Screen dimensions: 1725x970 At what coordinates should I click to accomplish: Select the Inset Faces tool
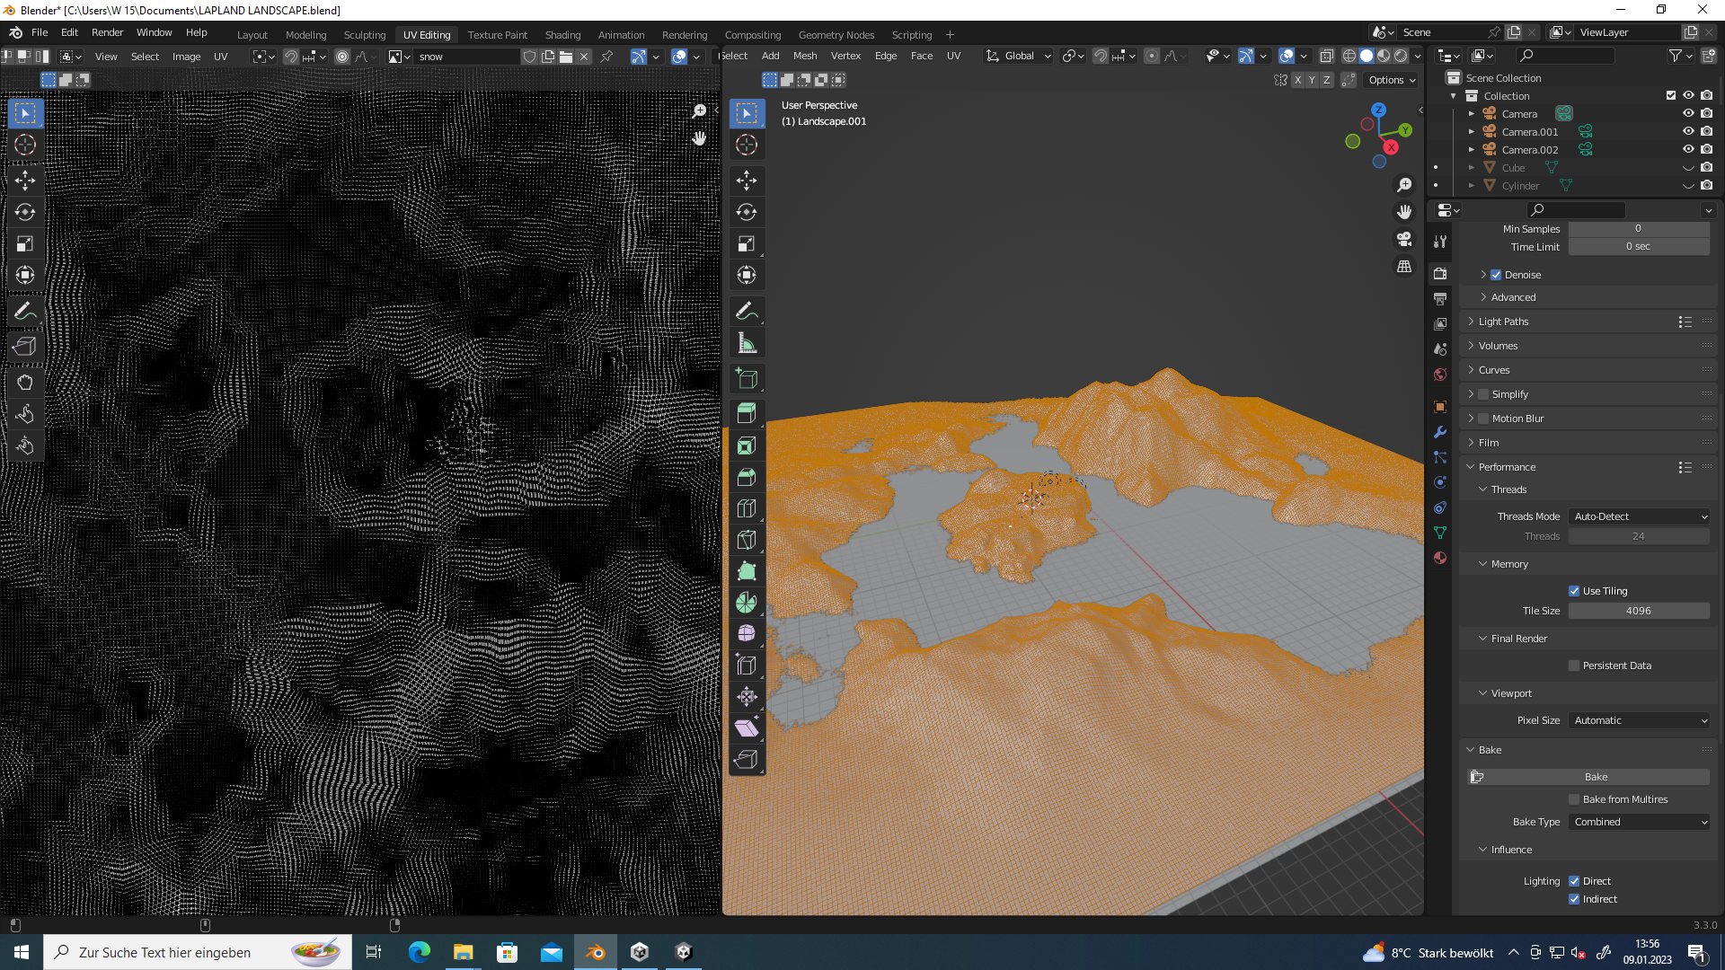[x=747, y=445]
